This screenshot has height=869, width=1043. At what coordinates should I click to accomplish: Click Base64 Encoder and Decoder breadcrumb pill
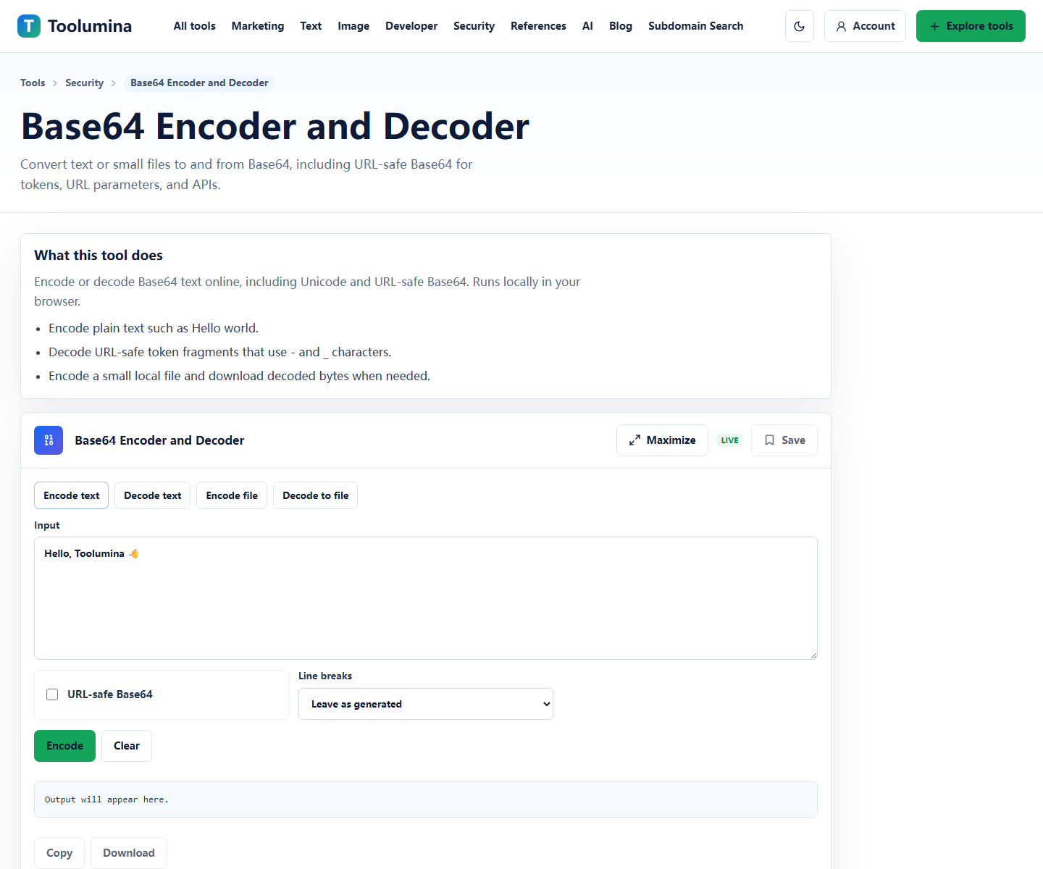tap(199, 83)
